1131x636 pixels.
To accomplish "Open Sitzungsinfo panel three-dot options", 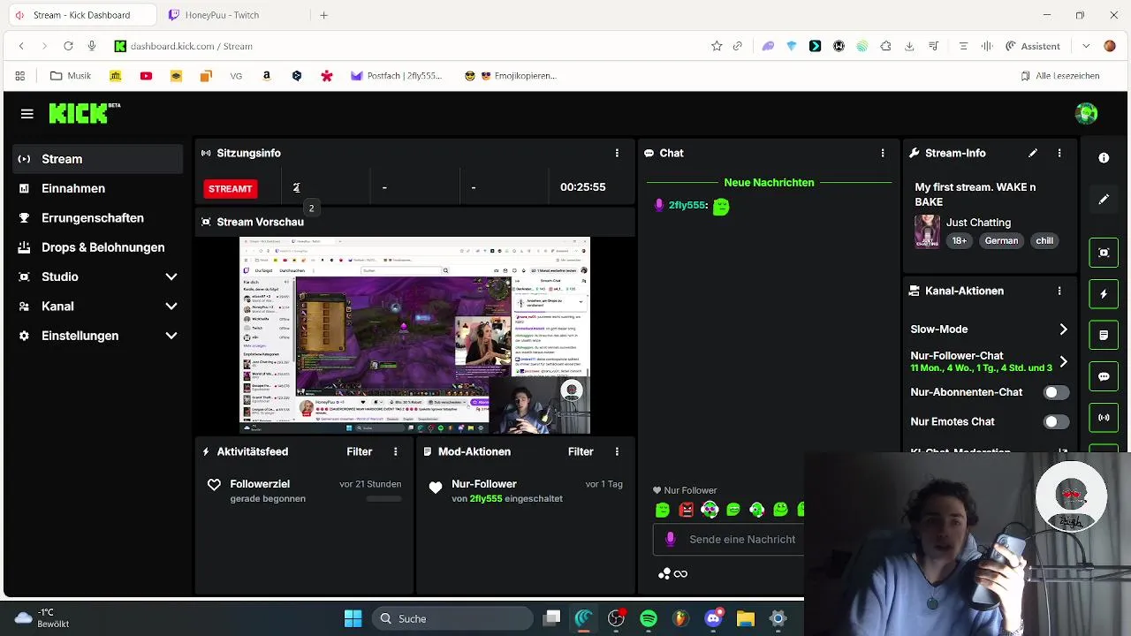I will (x=617, y=153).
